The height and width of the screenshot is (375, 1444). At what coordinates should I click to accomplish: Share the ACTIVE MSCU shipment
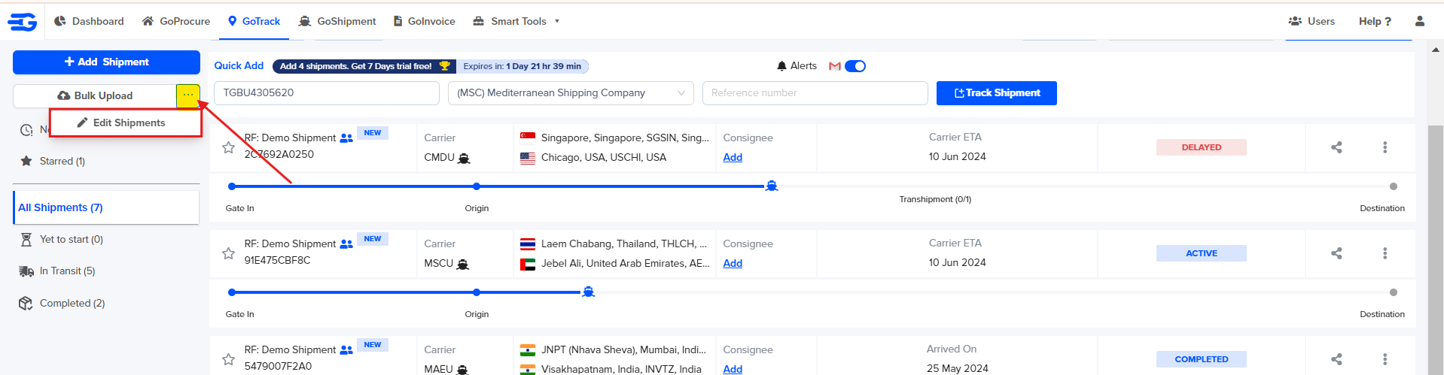[x=1336, y=253]
